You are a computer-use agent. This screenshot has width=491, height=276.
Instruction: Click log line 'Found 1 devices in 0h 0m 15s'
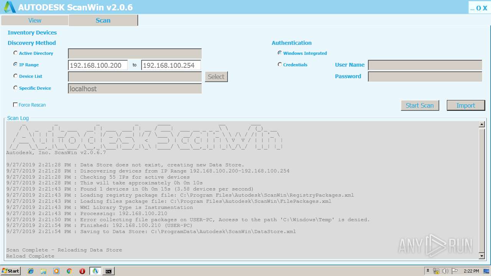coord(130,189)
